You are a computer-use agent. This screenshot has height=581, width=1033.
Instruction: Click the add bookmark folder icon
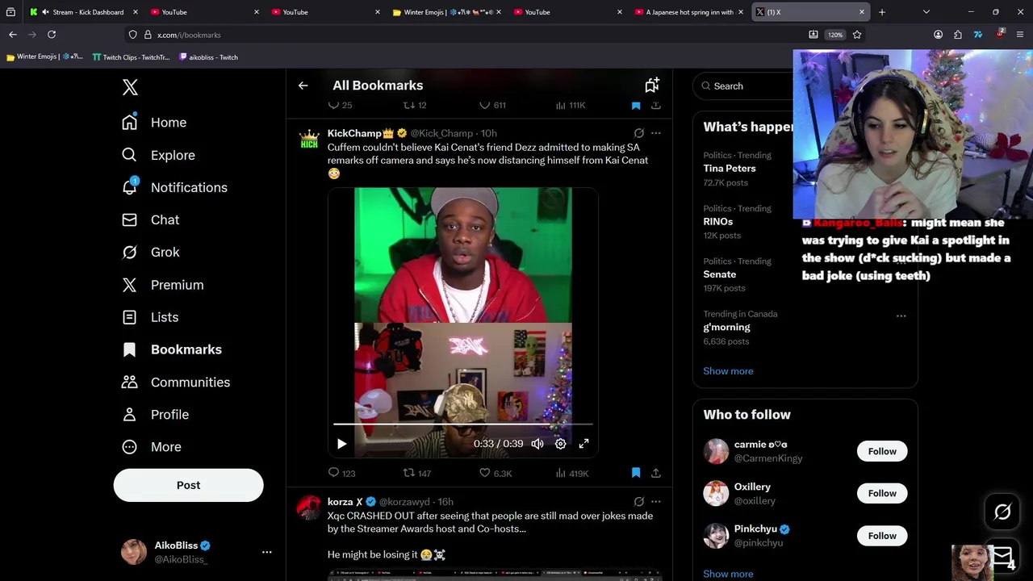(x=652, y=85)
